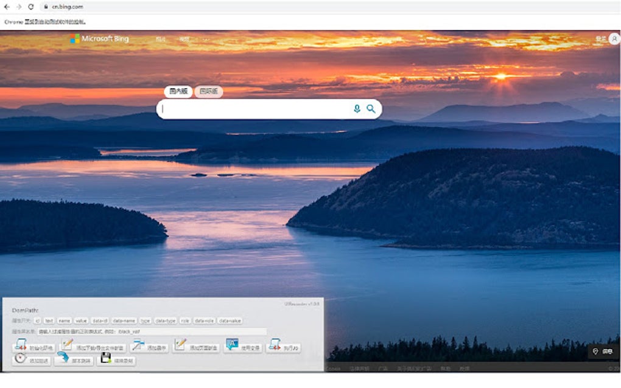
Task: Click the script conversion arrow icon in DomPathc
Action: [x=62, y=358]
